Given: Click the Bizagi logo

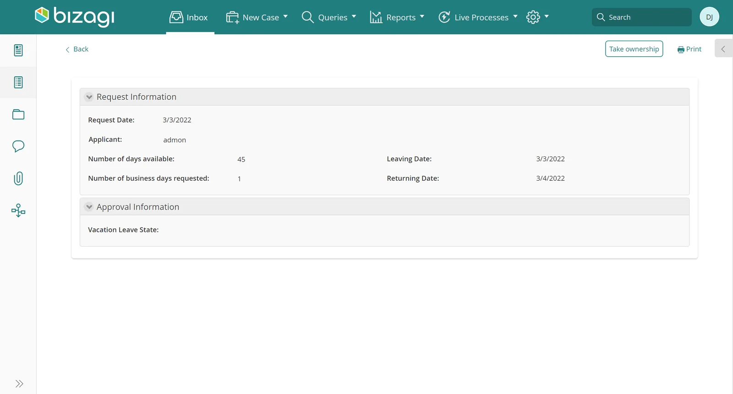Looking at the screenshot, I should coord(75,16).
